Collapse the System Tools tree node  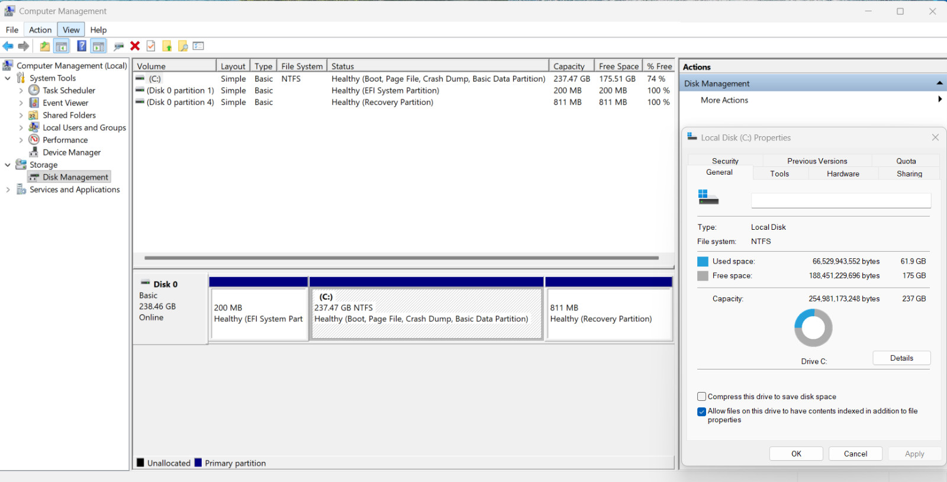[8, 78]
